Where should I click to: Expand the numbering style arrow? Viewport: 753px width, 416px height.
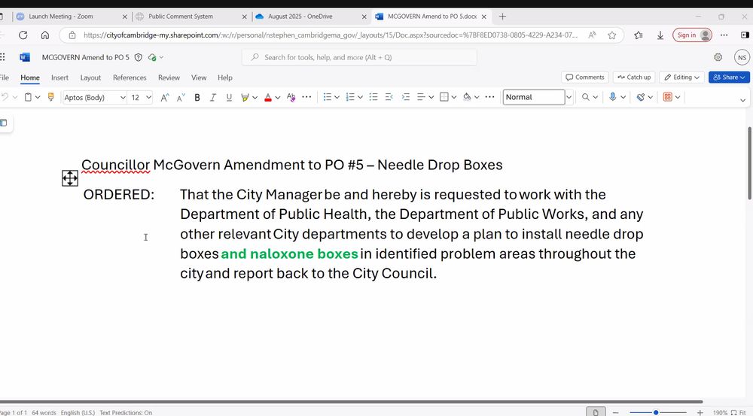360,97
